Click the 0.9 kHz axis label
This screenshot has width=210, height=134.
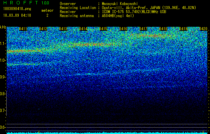3,77
